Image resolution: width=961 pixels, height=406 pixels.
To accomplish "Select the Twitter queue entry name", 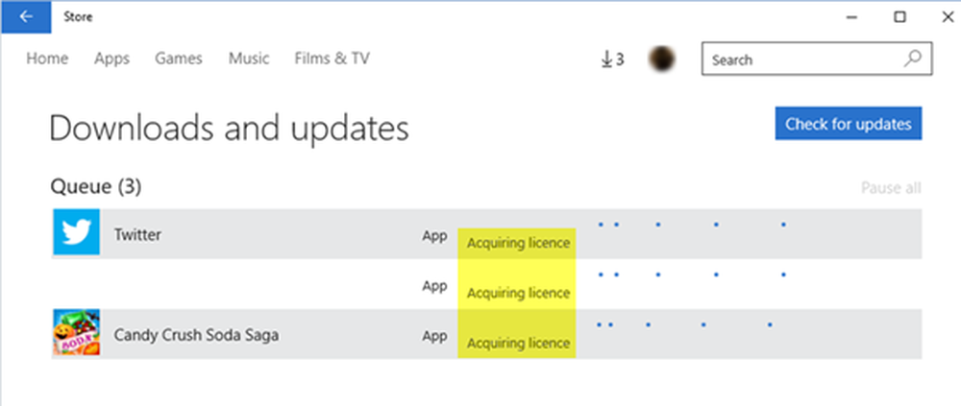I will [137, 234].
